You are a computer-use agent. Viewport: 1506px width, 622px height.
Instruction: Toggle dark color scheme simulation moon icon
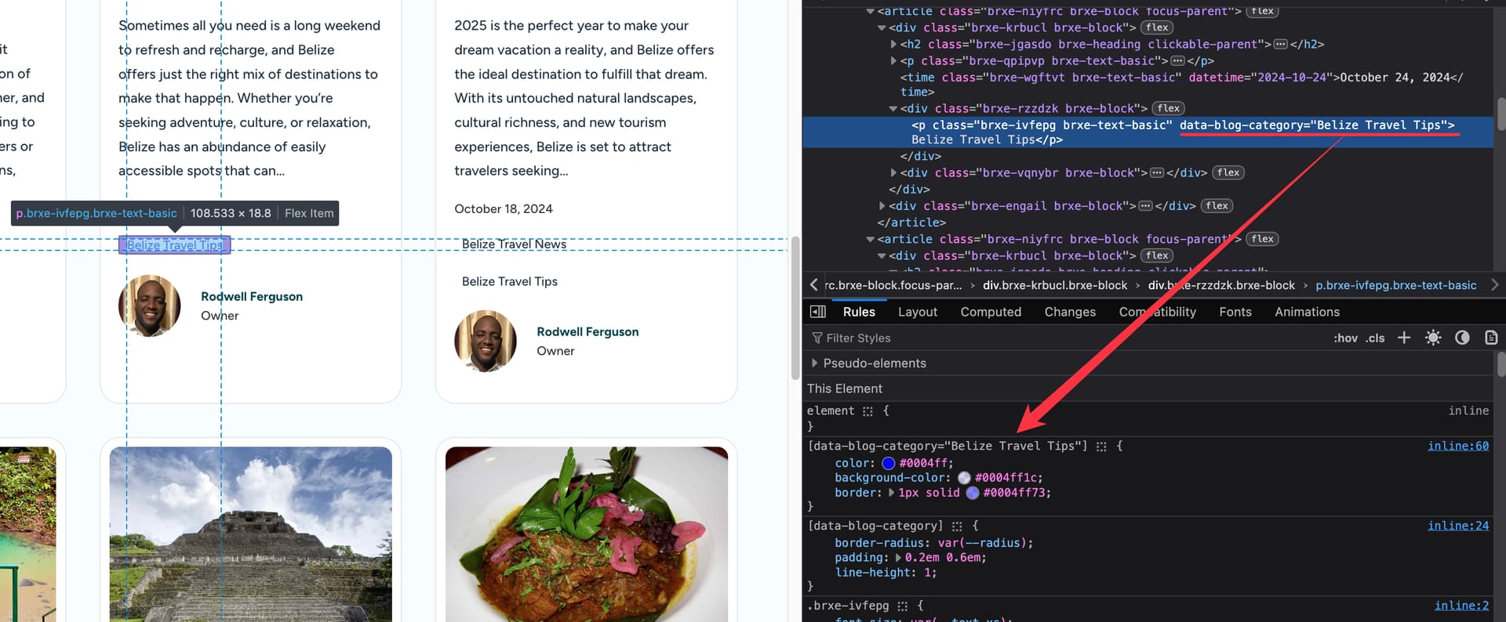click(x=1462, y=338)
